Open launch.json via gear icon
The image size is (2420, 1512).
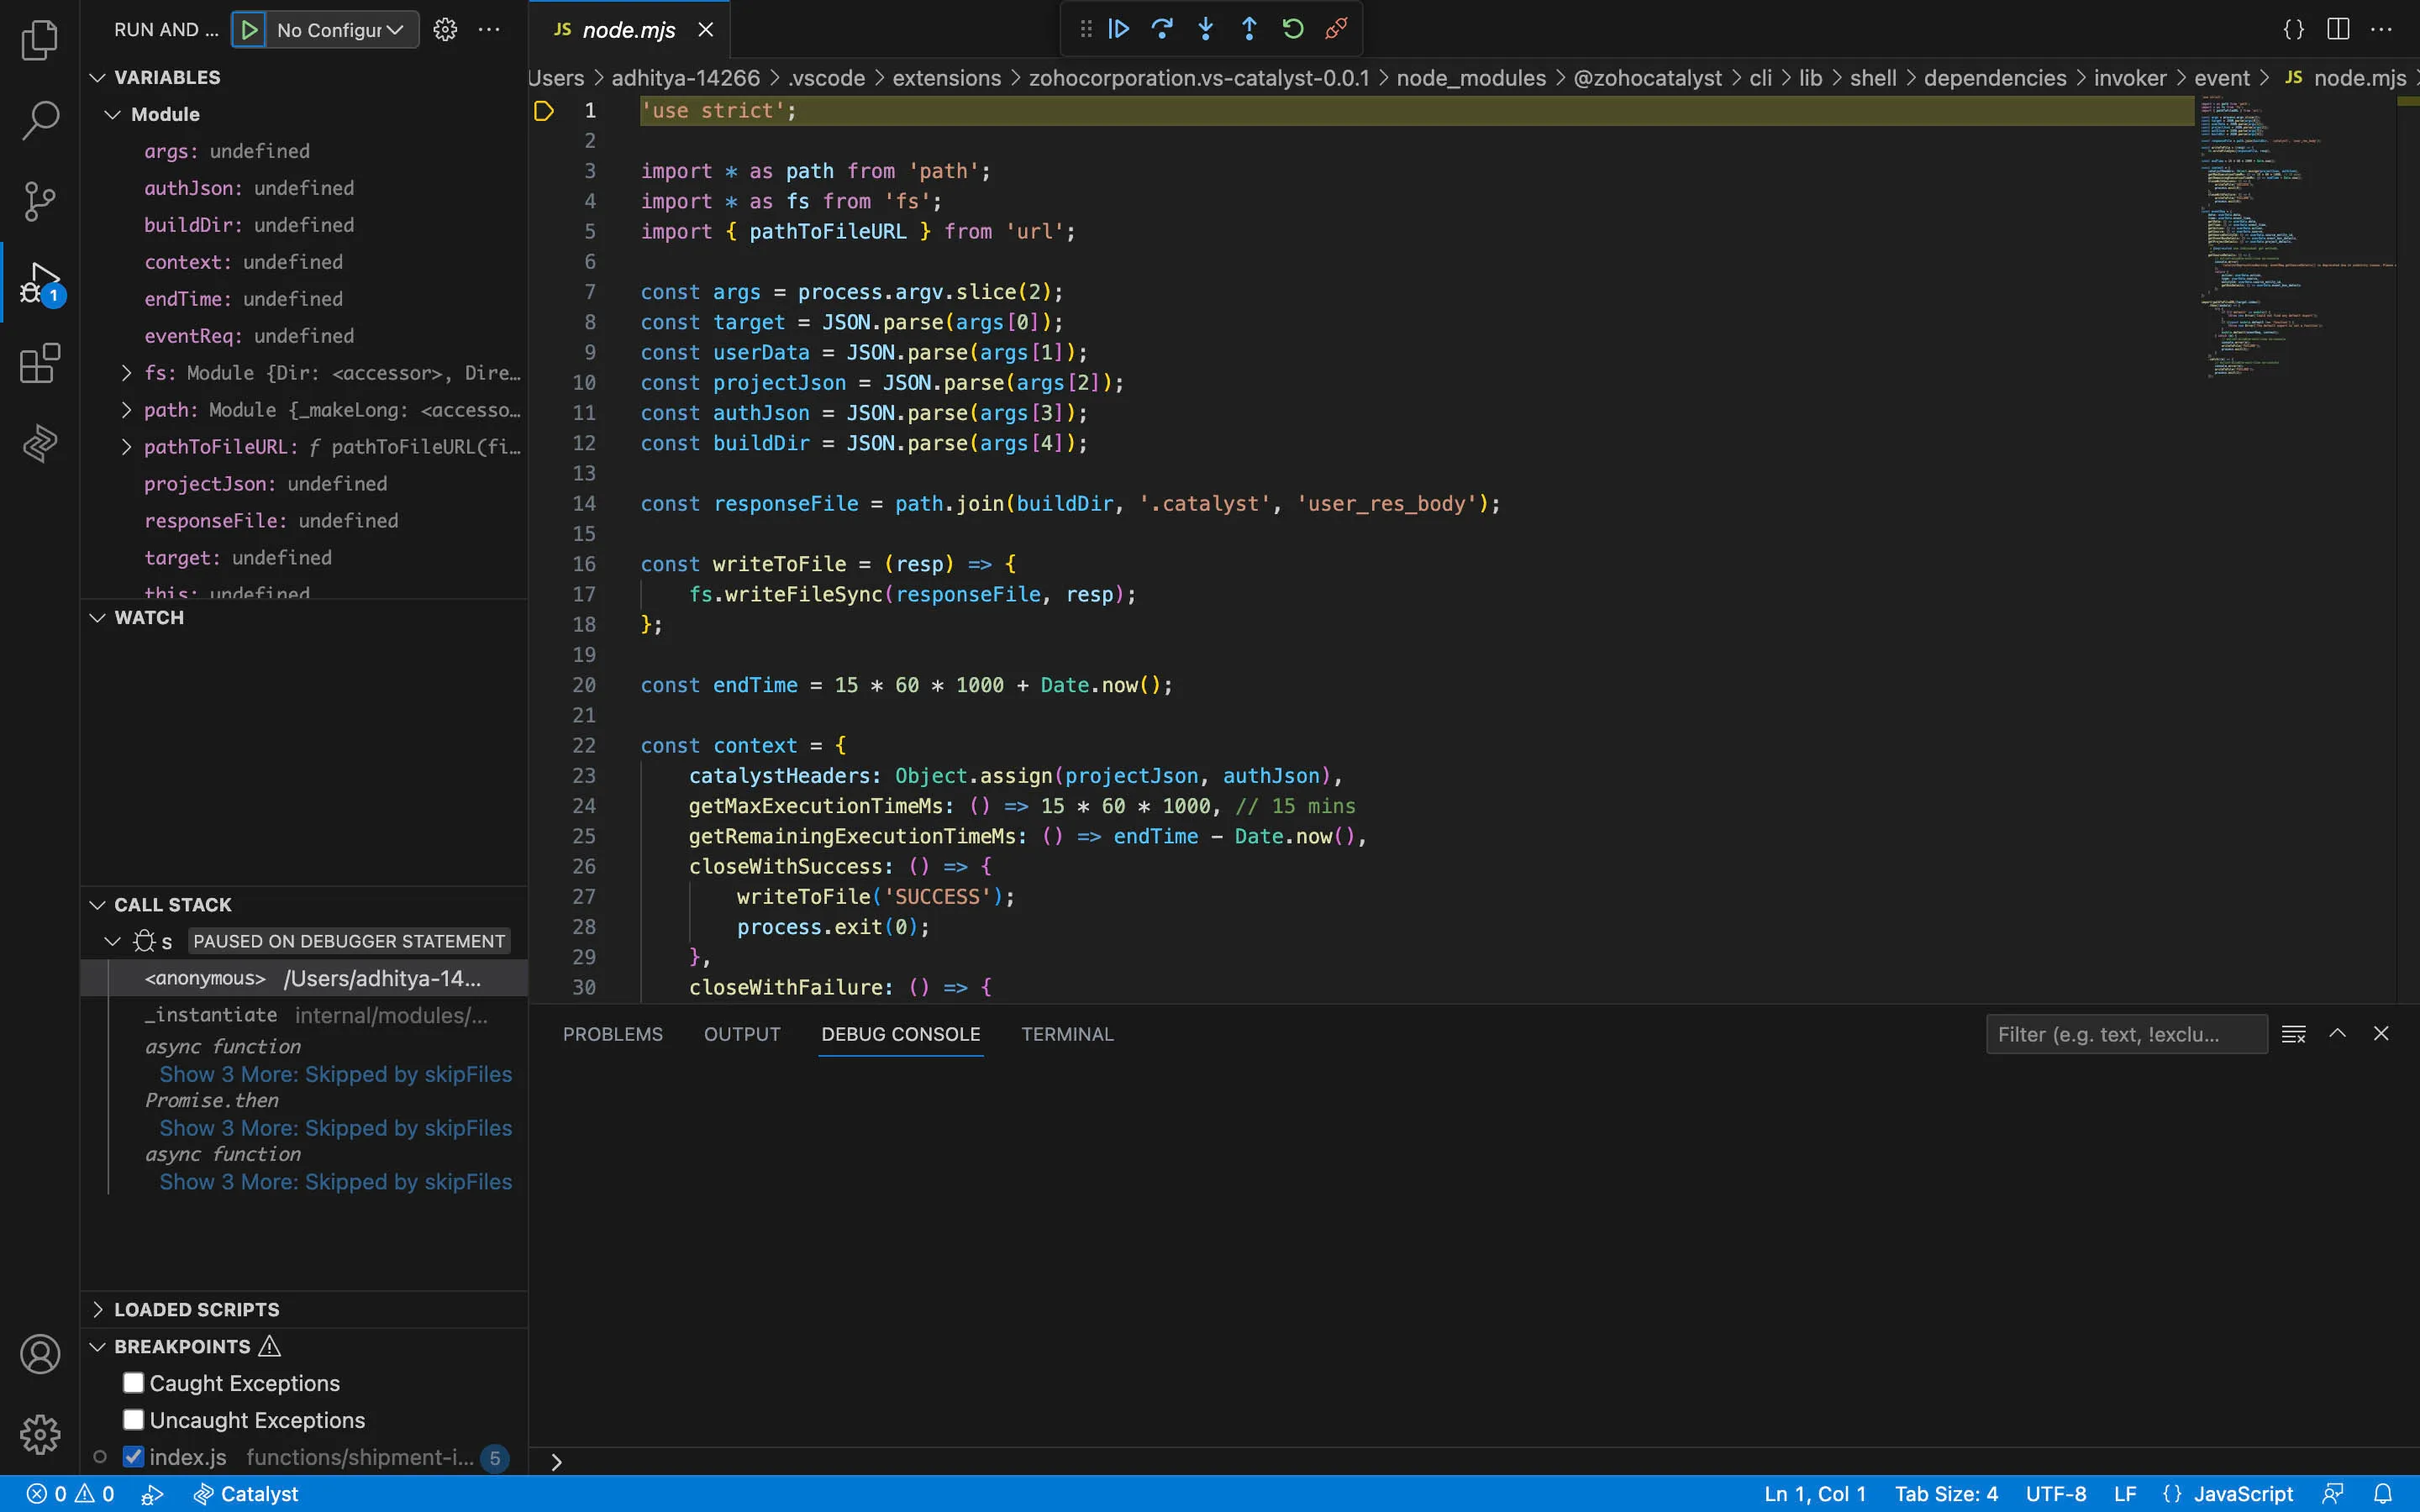pyautogui.click(x=445, y=30)
